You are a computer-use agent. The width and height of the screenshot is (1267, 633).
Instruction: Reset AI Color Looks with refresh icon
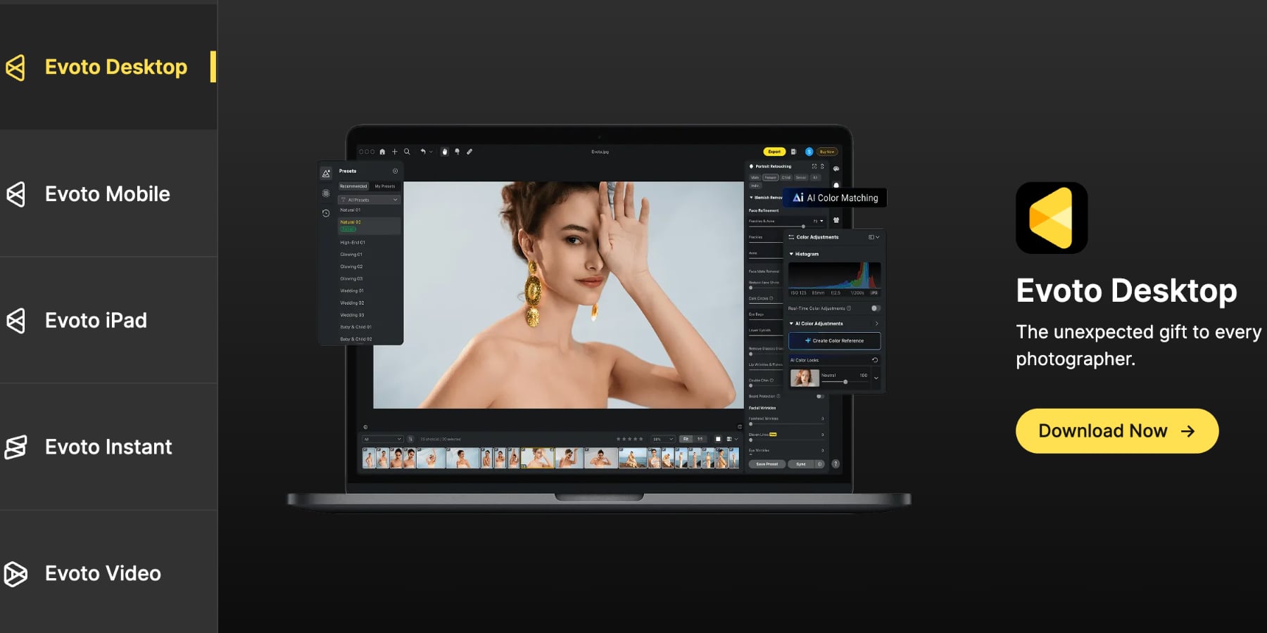pos(875,360)
